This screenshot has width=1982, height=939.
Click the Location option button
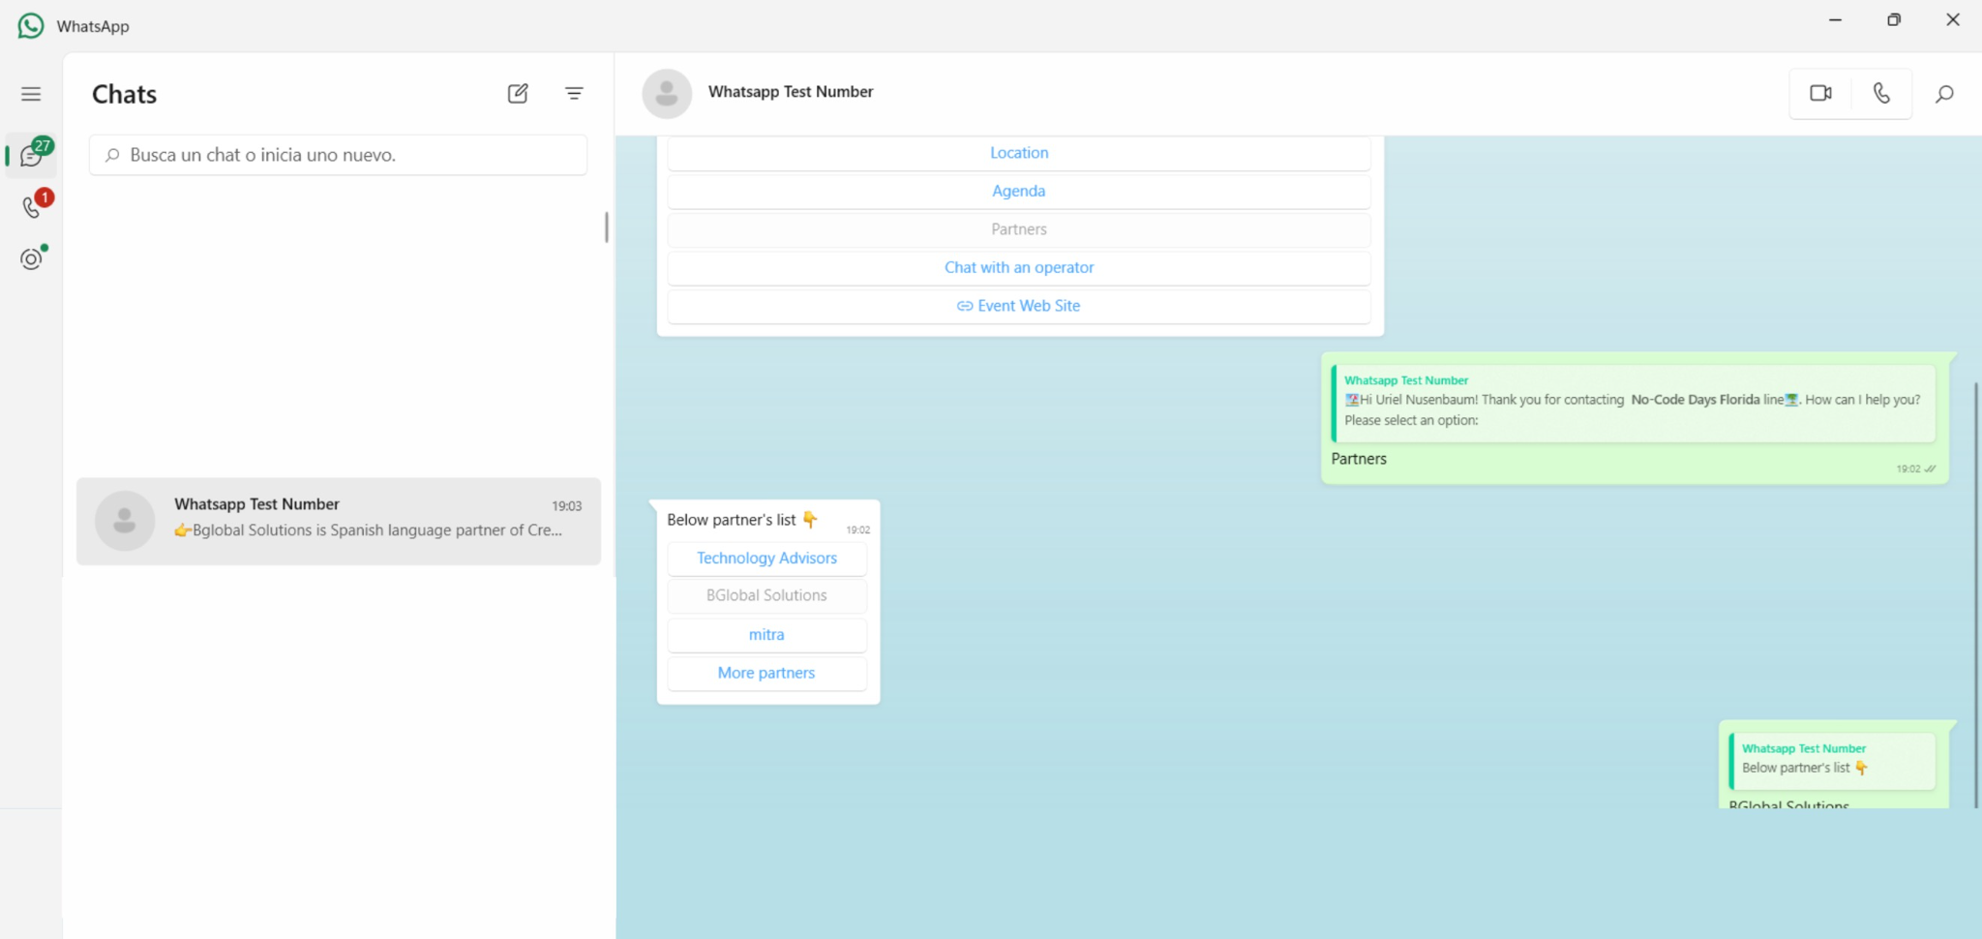click(1019, 153)
